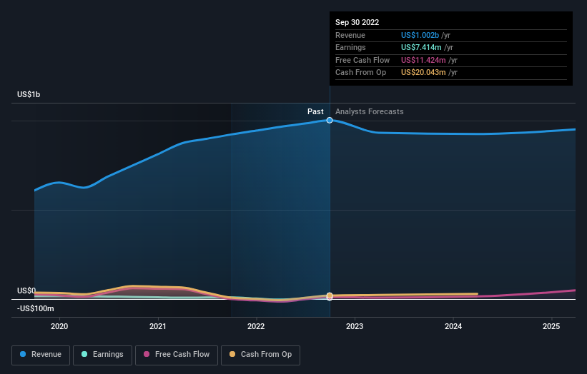The width and height of the screenshot is (587, 374).
Task: Click the 'Cash From Op' label in tooltip
Action: coord(360,73)
